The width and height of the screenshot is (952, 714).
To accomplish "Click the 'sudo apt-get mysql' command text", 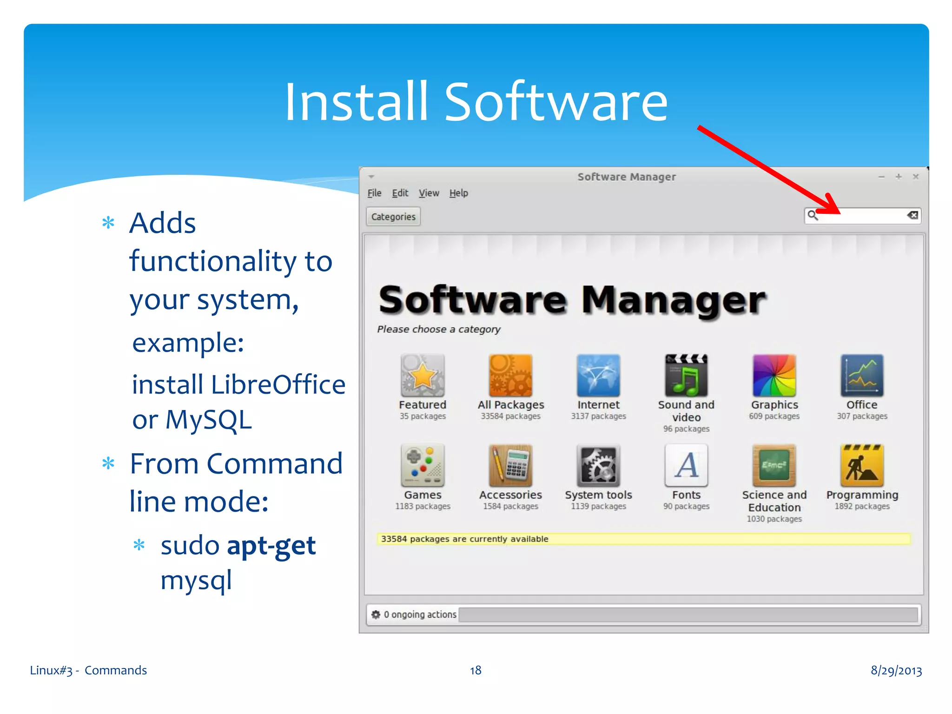I will pyautogui.click(x=238, y=562).
